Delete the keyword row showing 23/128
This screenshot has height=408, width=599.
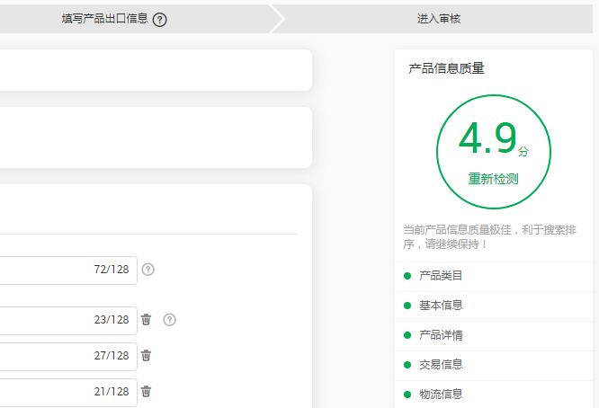(147, 320)
